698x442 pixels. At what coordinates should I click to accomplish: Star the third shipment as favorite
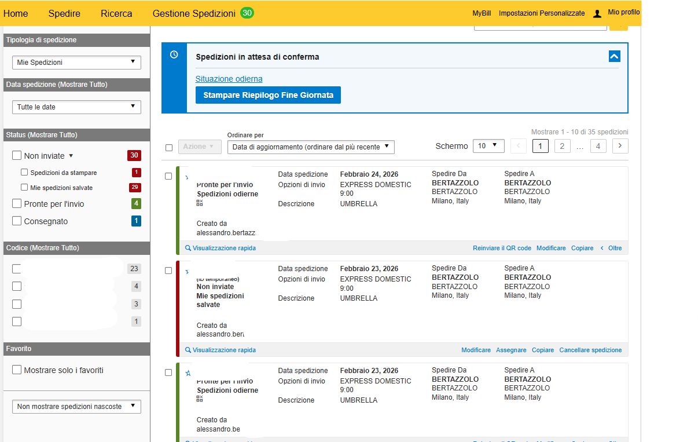coord(188,373)
